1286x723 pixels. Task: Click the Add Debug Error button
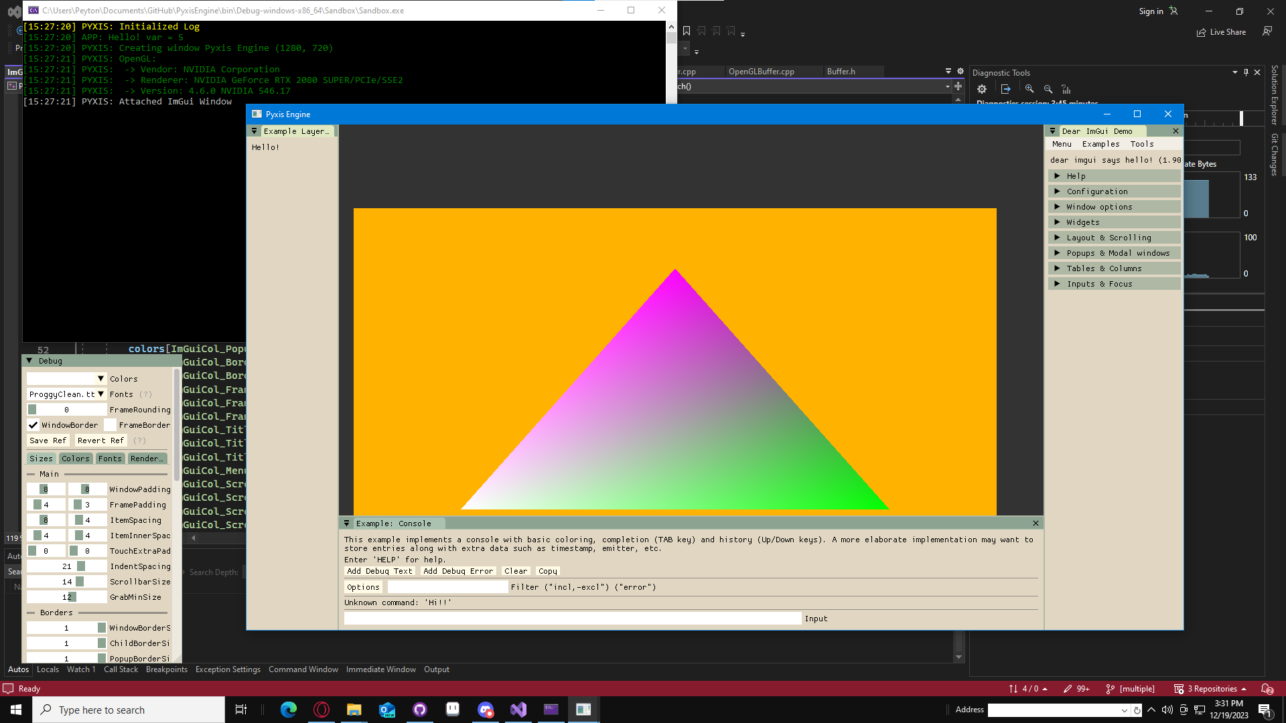[x=458, y=571]
